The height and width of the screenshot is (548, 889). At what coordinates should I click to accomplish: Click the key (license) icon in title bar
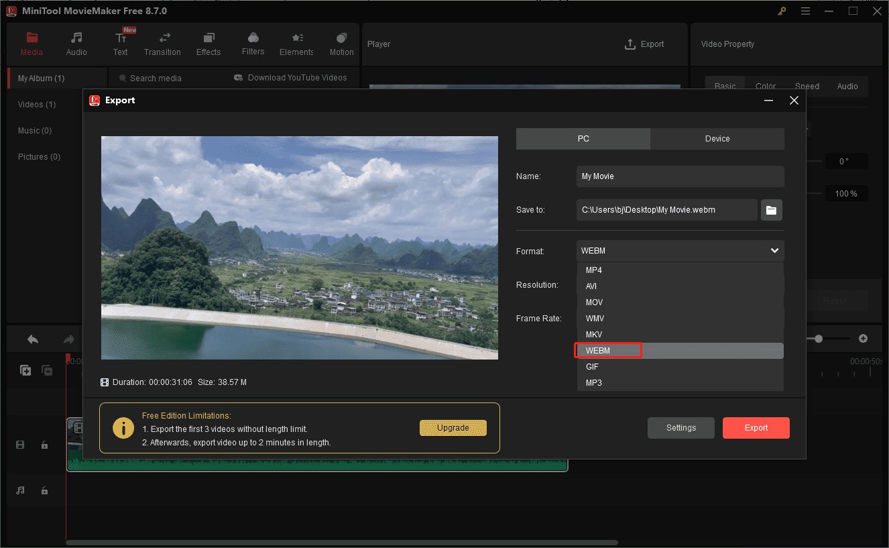(782, 11)
